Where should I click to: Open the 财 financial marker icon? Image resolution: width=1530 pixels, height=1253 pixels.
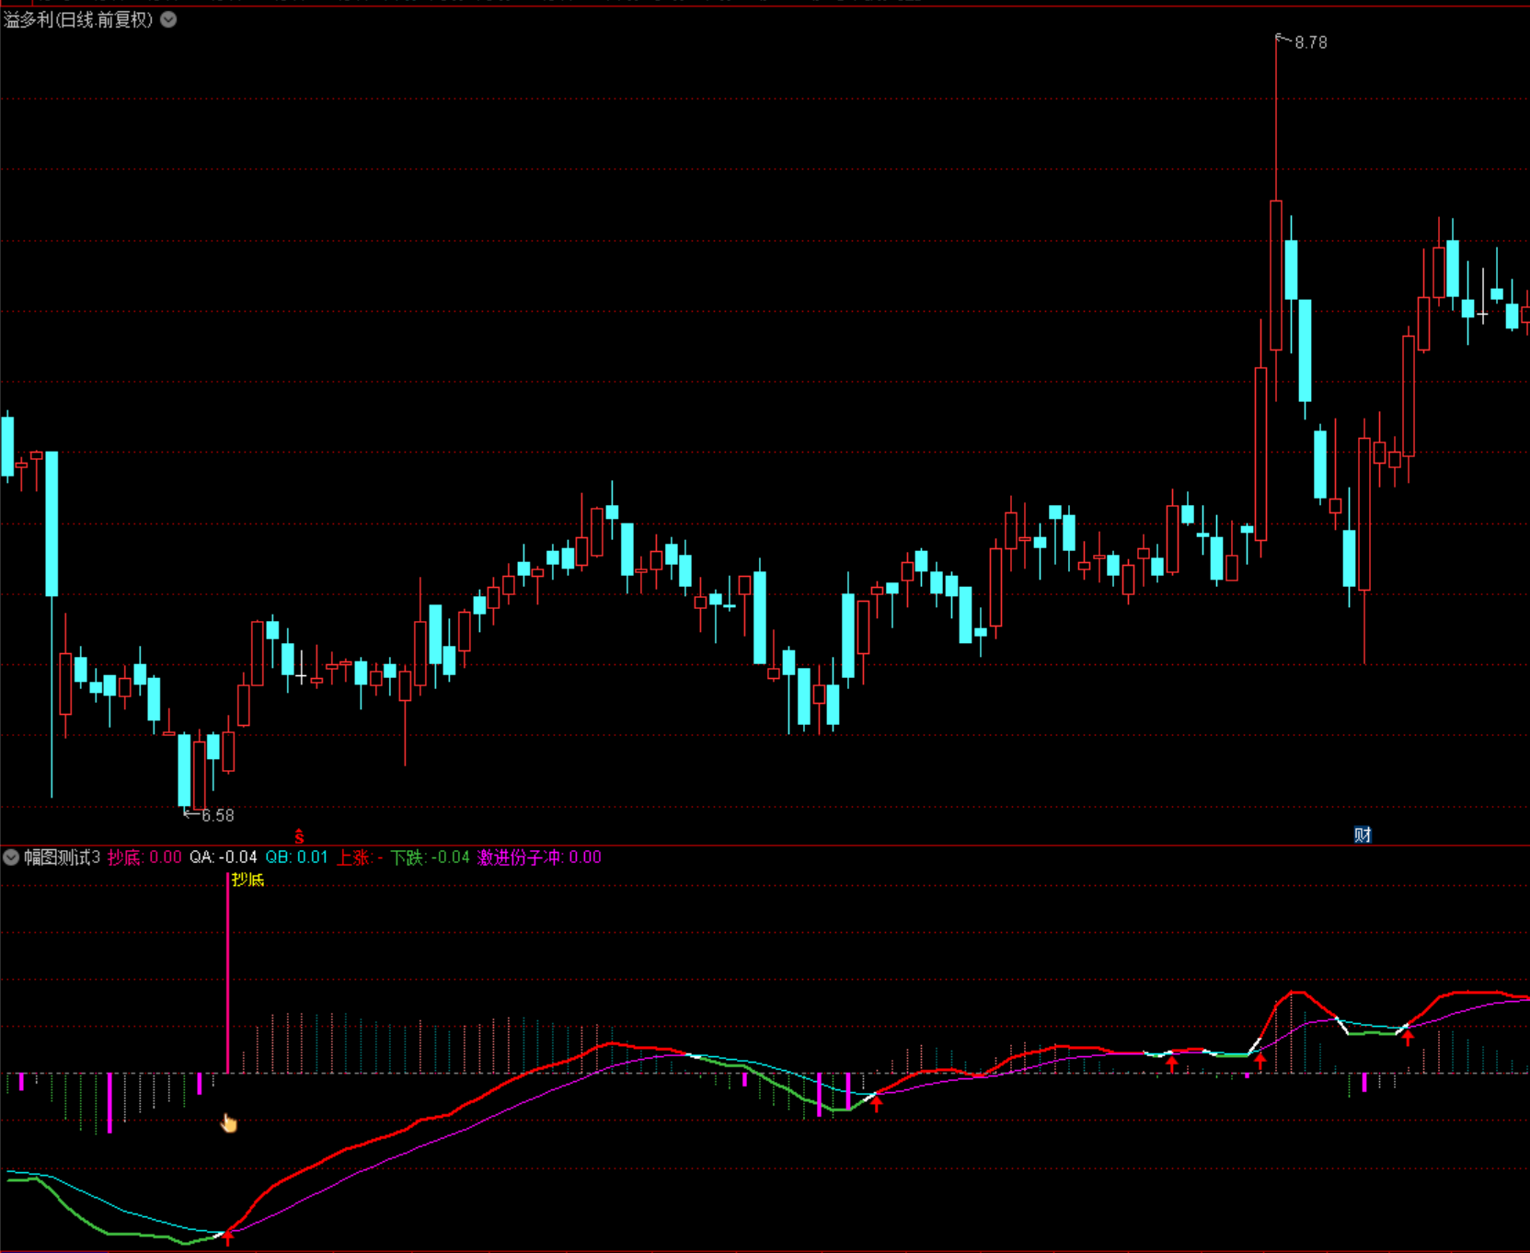pyautogui.click(x=1363, y=834)
